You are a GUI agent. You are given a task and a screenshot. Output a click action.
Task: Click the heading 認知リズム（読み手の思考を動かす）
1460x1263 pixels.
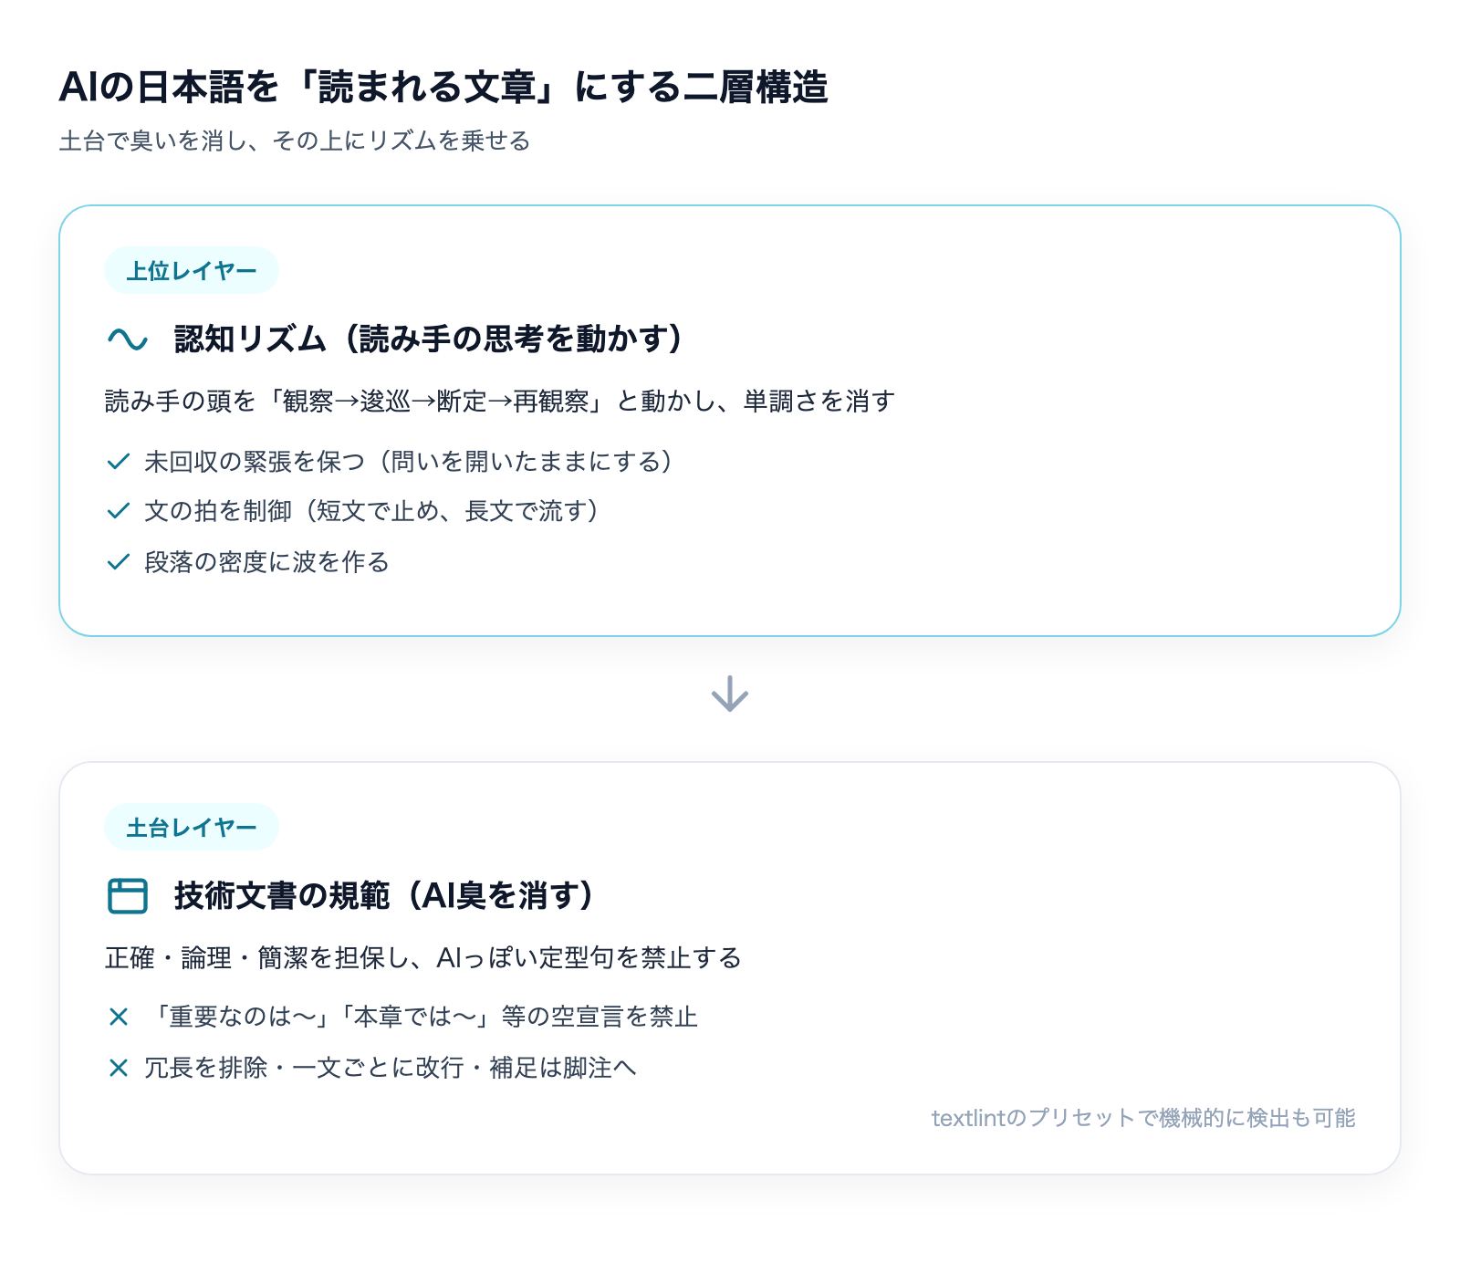coord(430,339)
